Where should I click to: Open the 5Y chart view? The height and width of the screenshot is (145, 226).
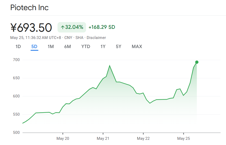(x=118, y=47)
